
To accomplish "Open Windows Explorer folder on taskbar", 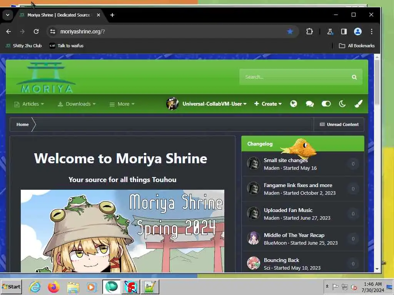I will click(x=73, y=287).
